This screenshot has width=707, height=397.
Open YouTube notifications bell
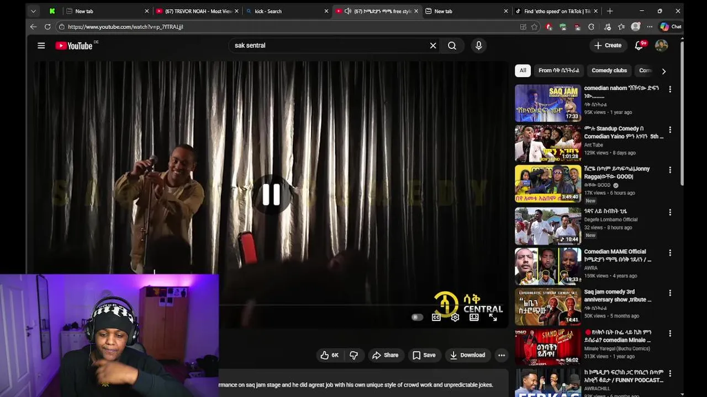(639, 46)
